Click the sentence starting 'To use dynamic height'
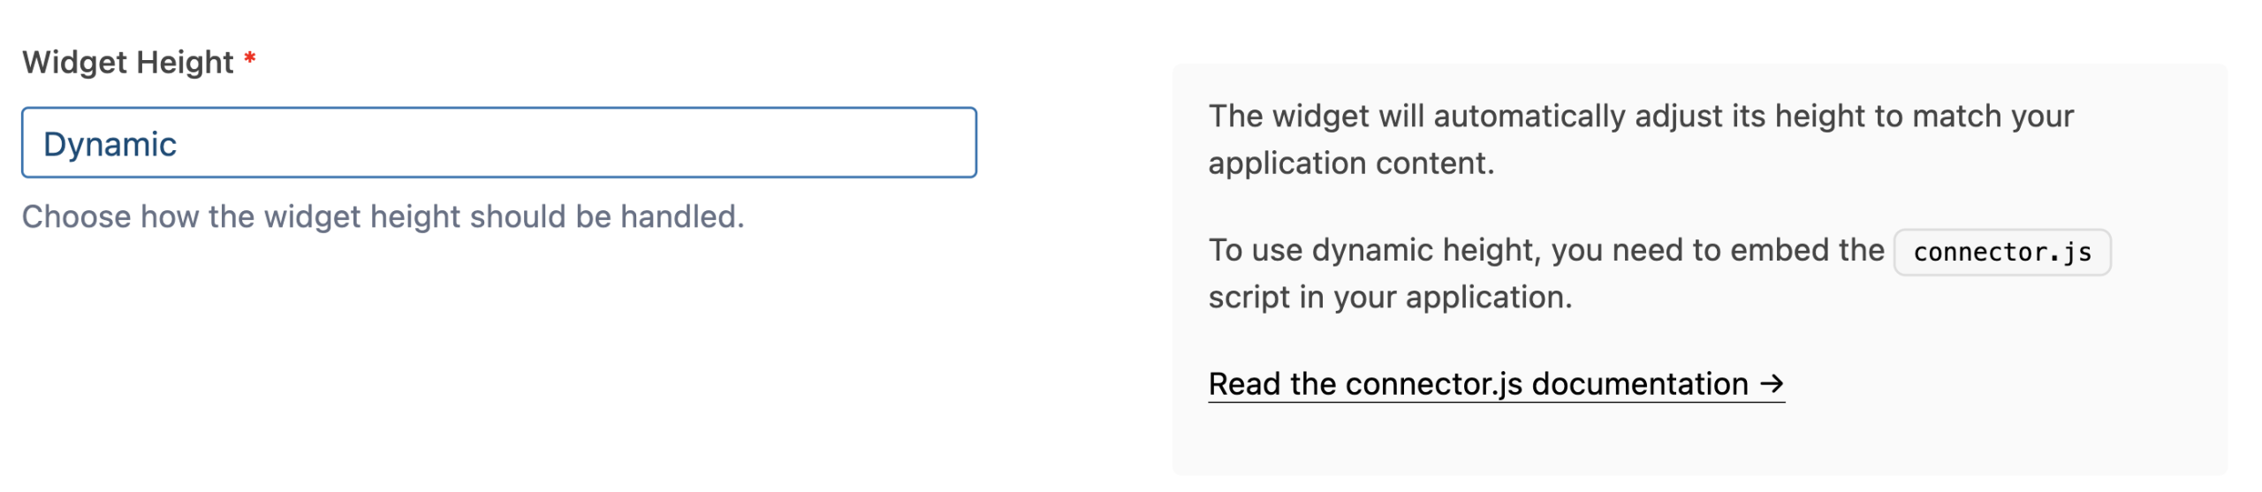 tap(1546, 251)
